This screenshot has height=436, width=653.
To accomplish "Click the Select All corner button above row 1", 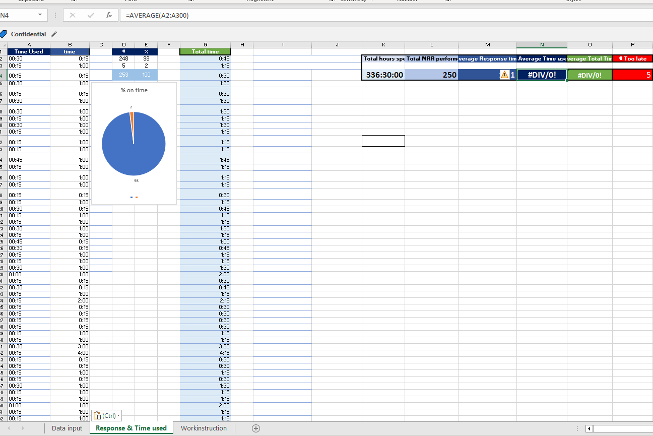I will [4, 44].
